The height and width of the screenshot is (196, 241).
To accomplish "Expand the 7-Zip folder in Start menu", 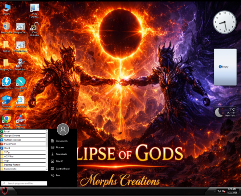I will click(23, 152).
